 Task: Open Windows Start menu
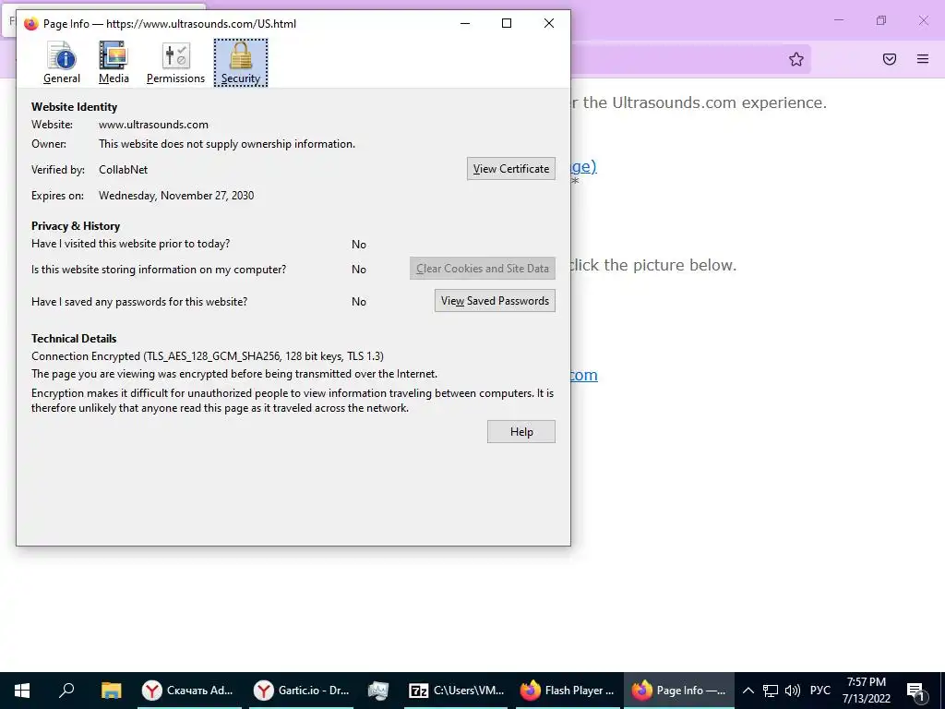coord(22,691)
